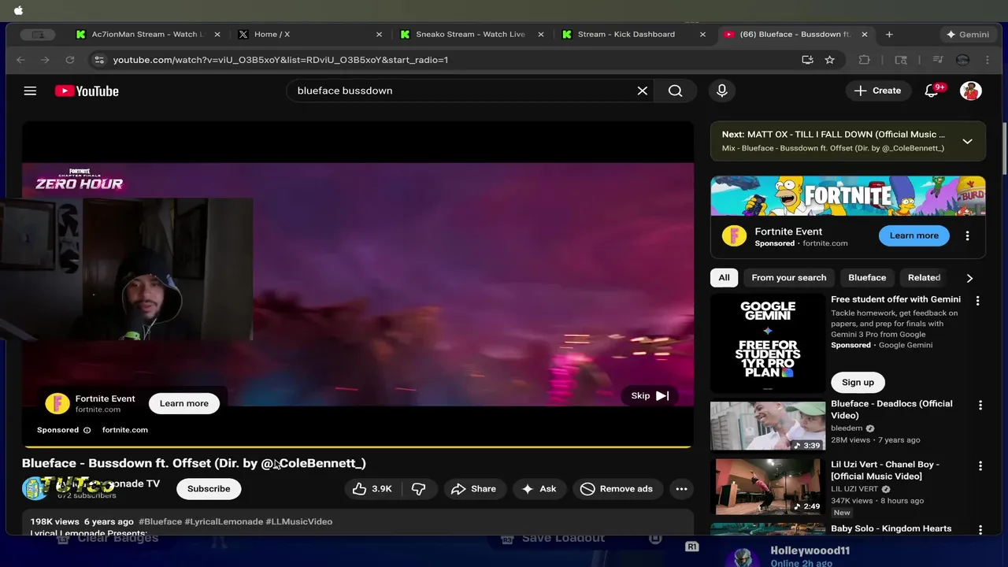Open the extensions puzzle icon
1008x567 pixels.
(864, 60)
